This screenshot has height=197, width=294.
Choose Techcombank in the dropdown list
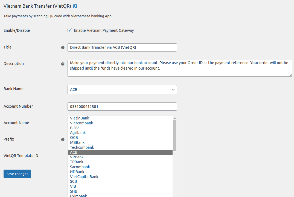pos(82,147)
